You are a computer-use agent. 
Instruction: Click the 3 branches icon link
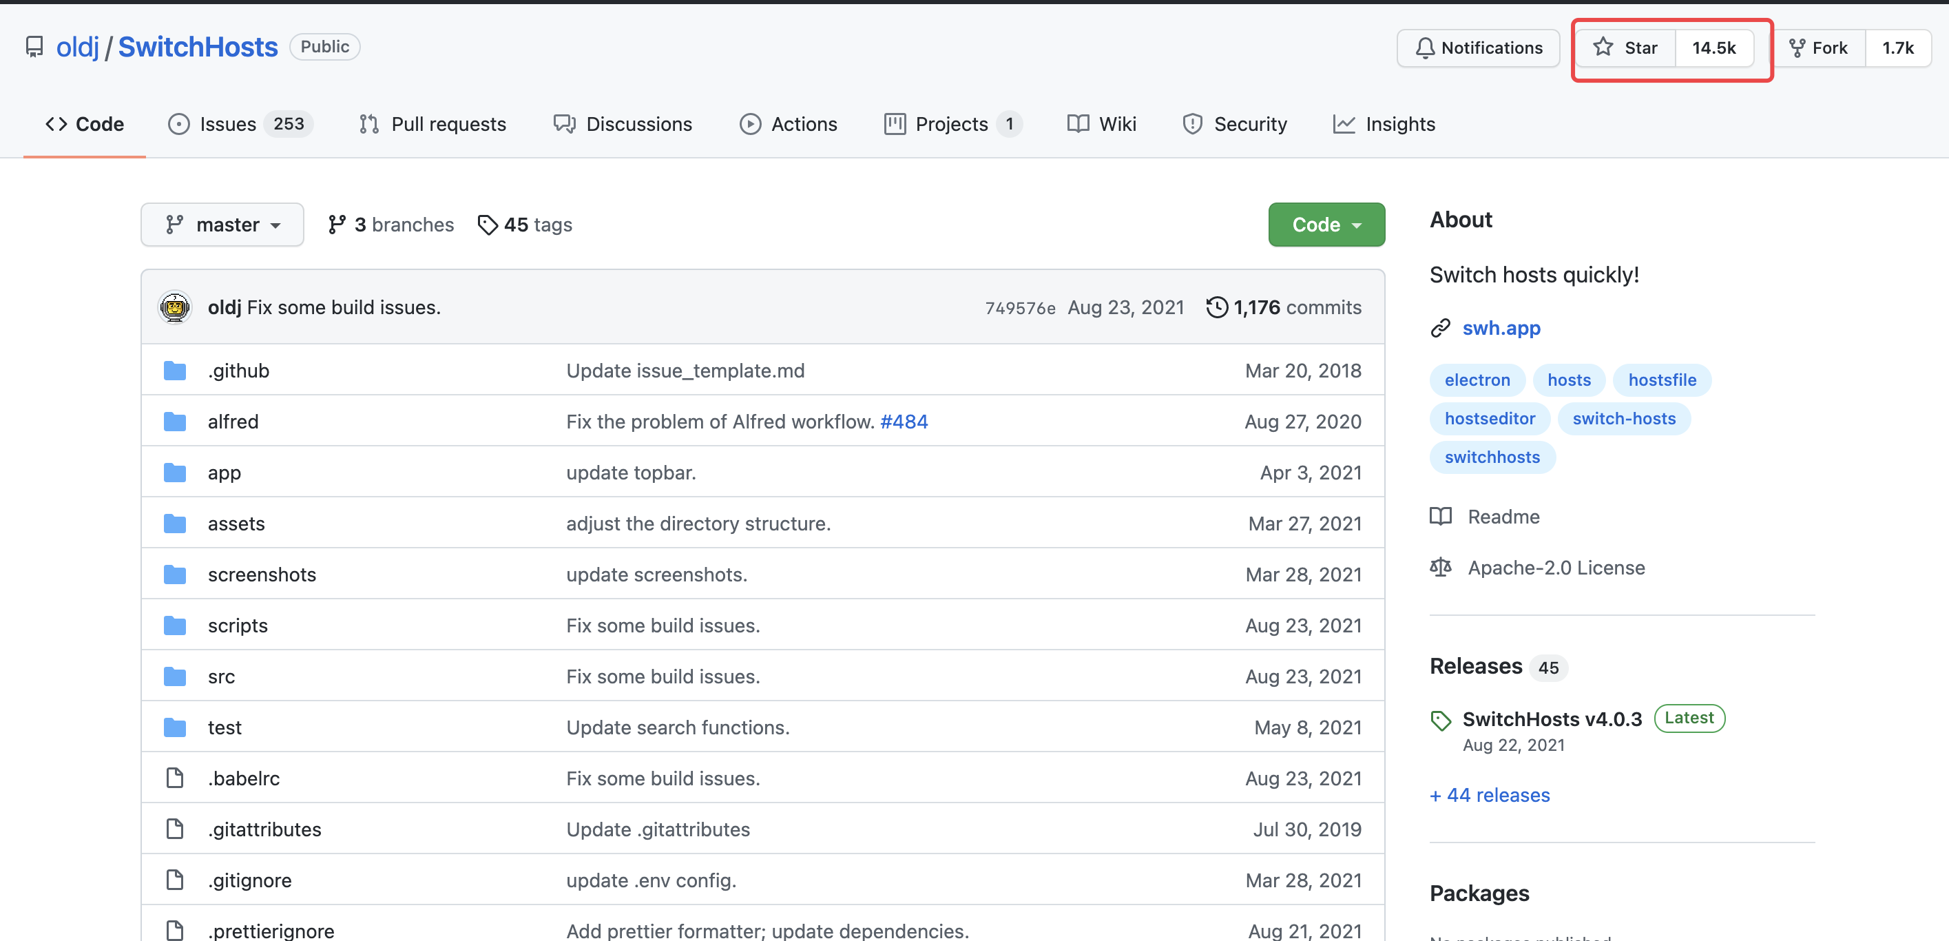point(337,225)
